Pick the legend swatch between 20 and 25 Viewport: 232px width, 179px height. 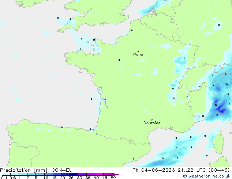point(66,174)
